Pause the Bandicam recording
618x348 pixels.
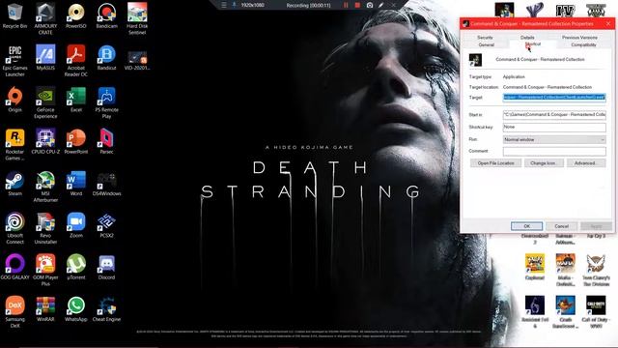coord(346,5)
